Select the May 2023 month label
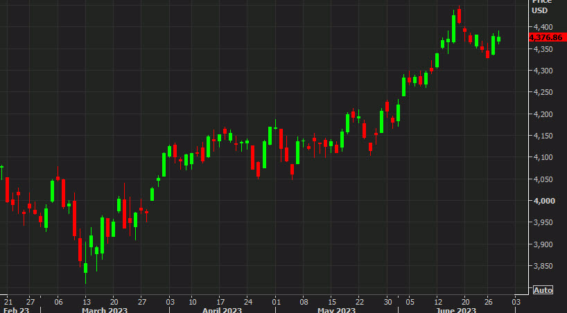The image size is (567, 313). click(336, 310)
